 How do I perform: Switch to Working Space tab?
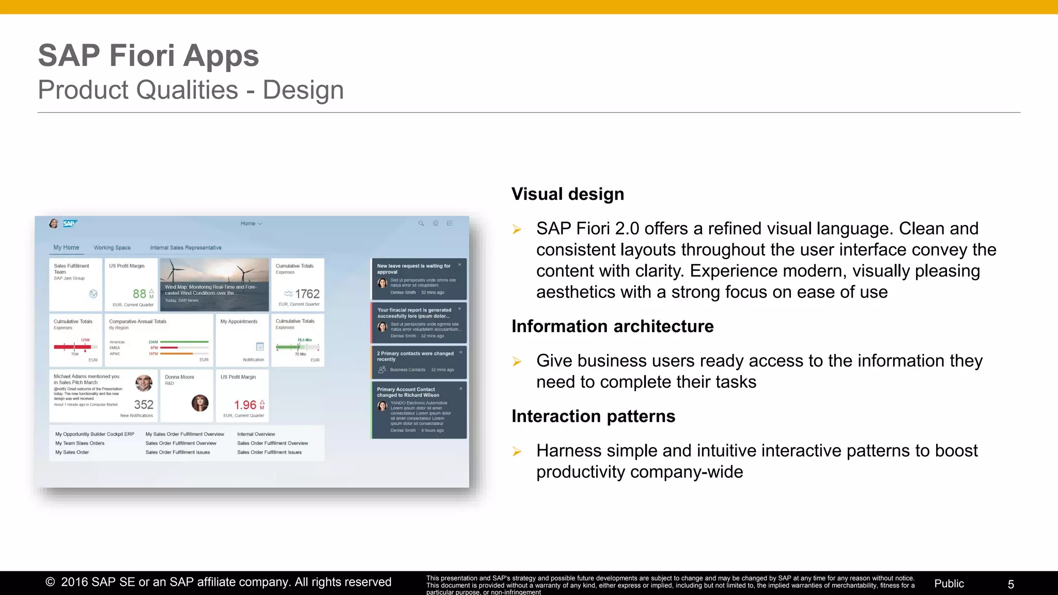point(112,248)
